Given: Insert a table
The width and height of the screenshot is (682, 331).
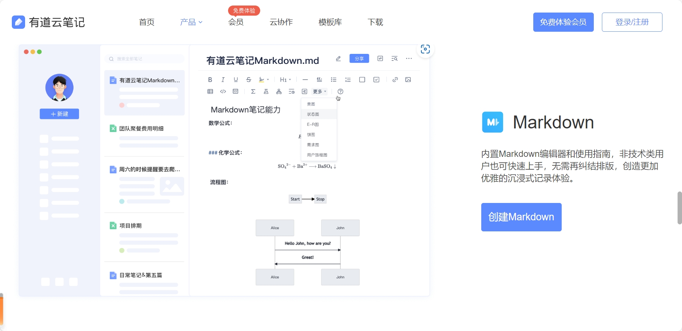Looking at the screenshot, I should coord(210,92).
